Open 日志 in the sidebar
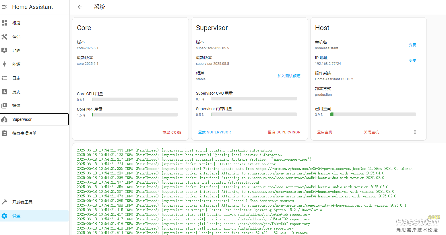446x235 pixels. coord(34,78)
